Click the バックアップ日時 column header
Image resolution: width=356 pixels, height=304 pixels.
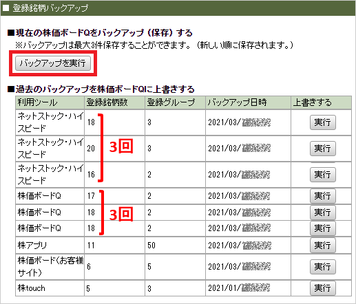click(248, 102)
